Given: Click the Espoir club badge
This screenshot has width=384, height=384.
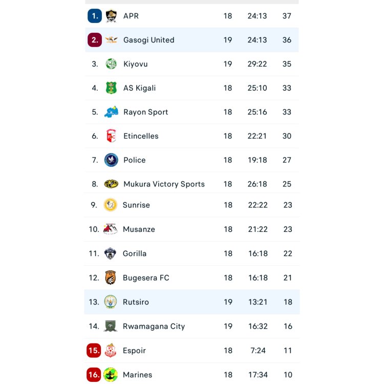Looking at the screenshot, I should [x=111, y=351].
